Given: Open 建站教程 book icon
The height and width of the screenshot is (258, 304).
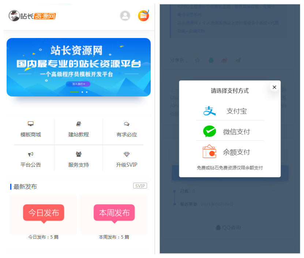Looking at the screenshot, I should (79, 124).
